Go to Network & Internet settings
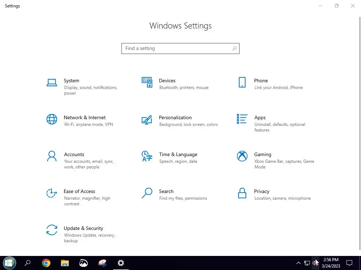The image size is (361, 270). pos(85,117)
